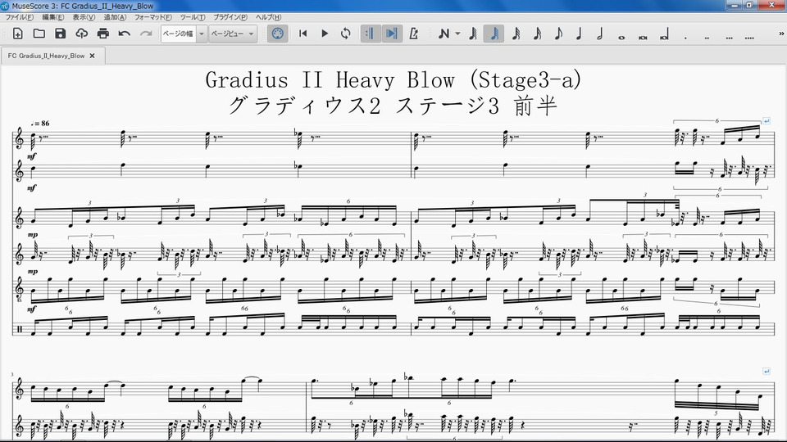
Task: Click the measure number 3 marker
Action: pos(12,374)
